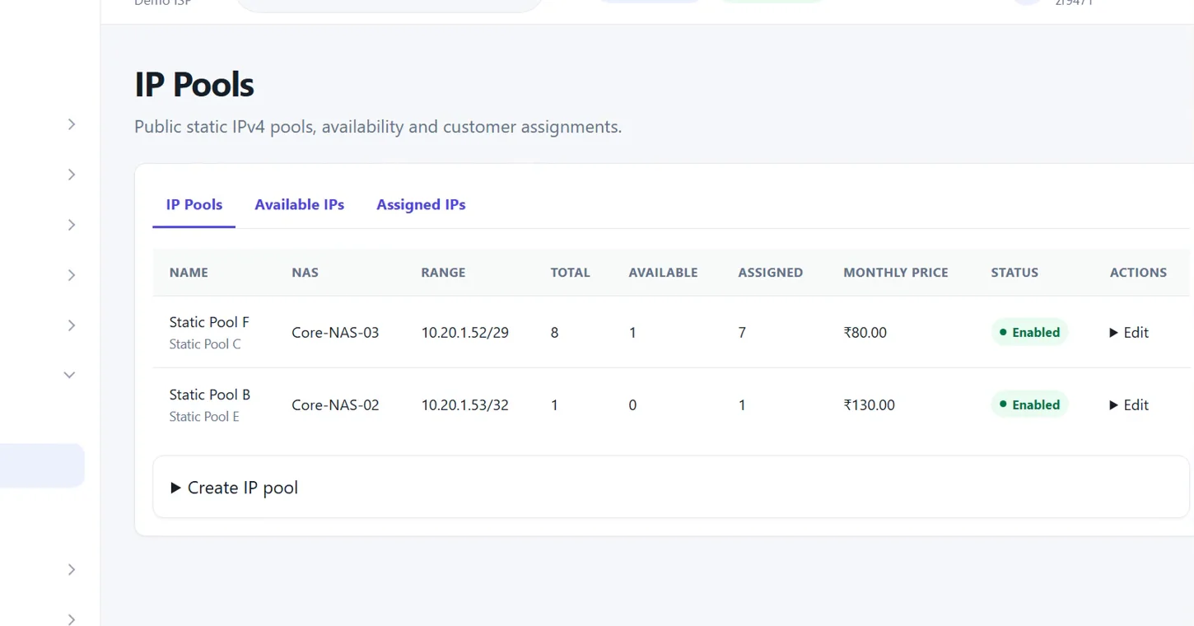
Task: Collapse the expanded sidebar section's down chevron
Action: pos(69,375)
